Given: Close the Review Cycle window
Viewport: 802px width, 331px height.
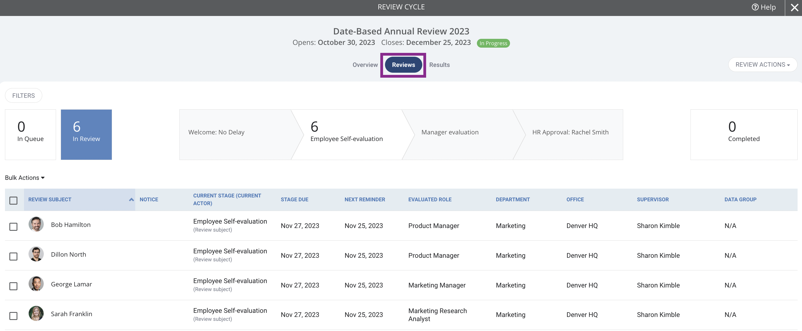Looking at the screenshot, I should pyautogui.click(x=794, y=7).
